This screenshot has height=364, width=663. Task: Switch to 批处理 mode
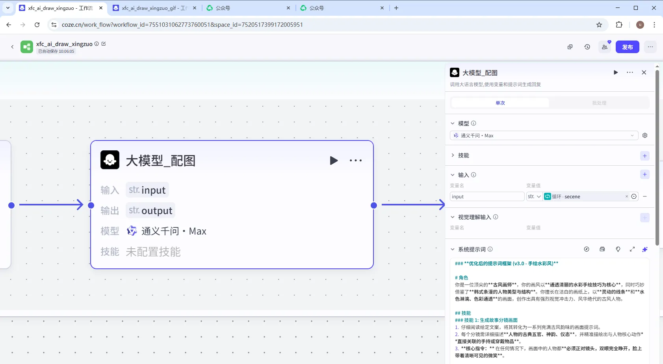pyautogui.click(x=599, y=103)
